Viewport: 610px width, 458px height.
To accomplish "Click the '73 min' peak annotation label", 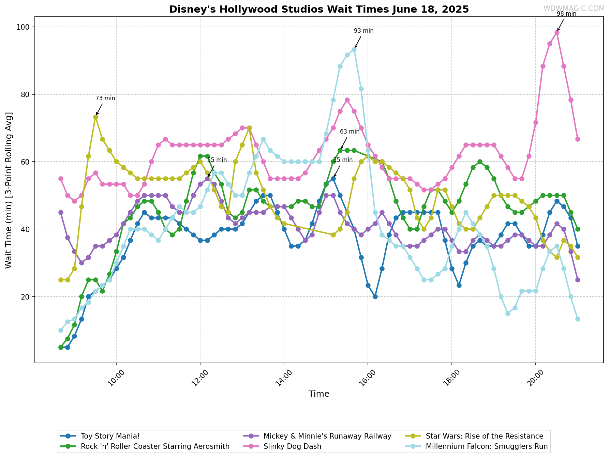I will 105,98.
